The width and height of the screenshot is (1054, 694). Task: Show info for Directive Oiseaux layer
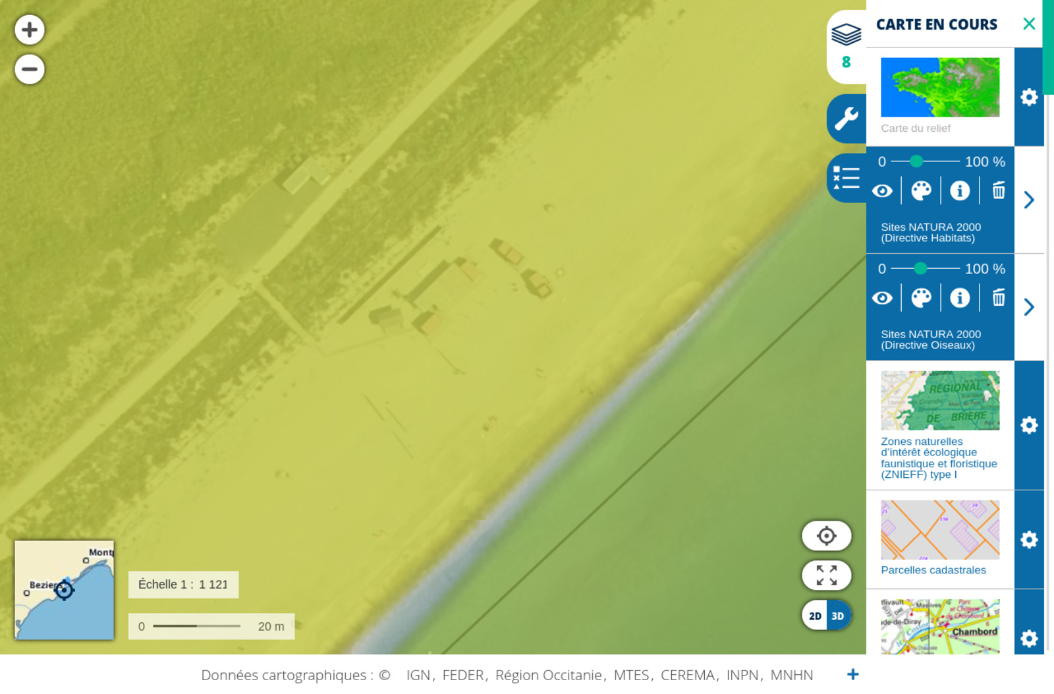(x=960, y=298)
